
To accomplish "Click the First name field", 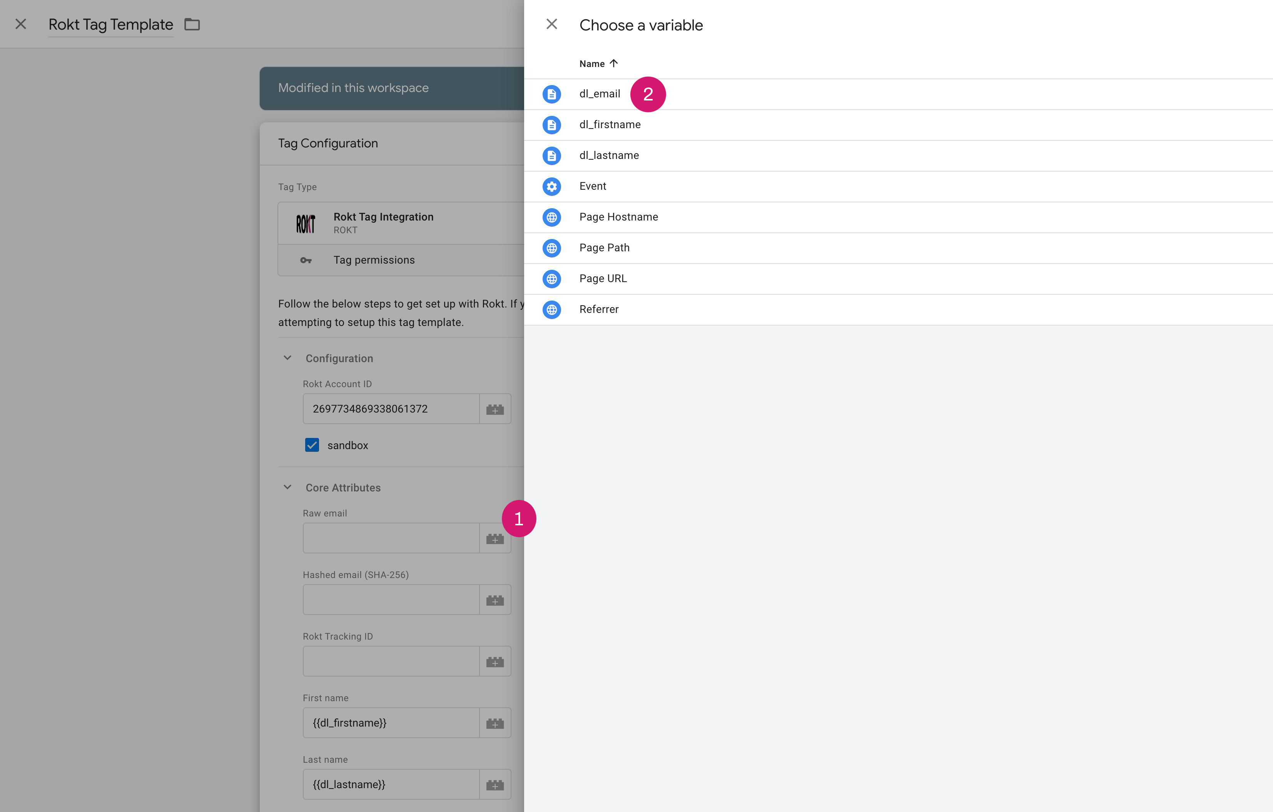I will [391, 723].
